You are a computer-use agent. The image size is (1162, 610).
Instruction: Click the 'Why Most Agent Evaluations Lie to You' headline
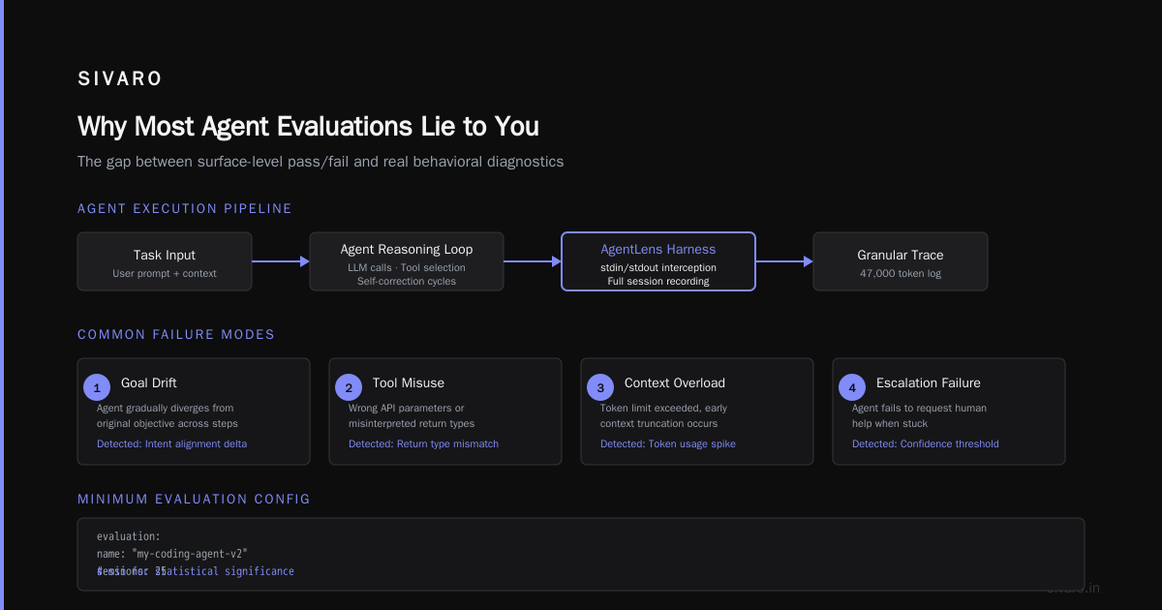pos(308,126)
